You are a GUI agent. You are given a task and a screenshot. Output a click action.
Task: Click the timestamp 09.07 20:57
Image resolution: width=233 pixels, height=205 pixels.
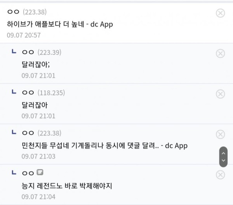coord(24,35)
